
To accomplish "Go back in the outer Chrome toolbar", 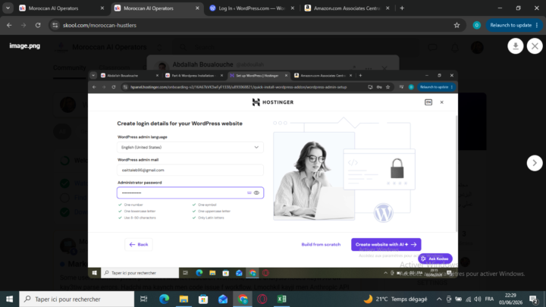I will click(9, 25).
